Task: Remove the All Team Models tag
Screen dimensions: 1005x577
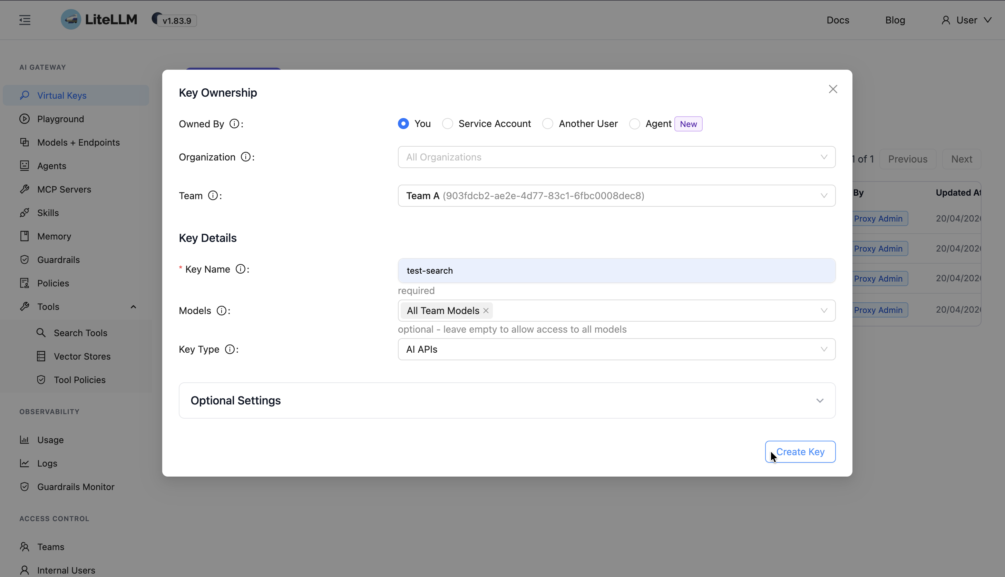Action: tap(486, 311)
